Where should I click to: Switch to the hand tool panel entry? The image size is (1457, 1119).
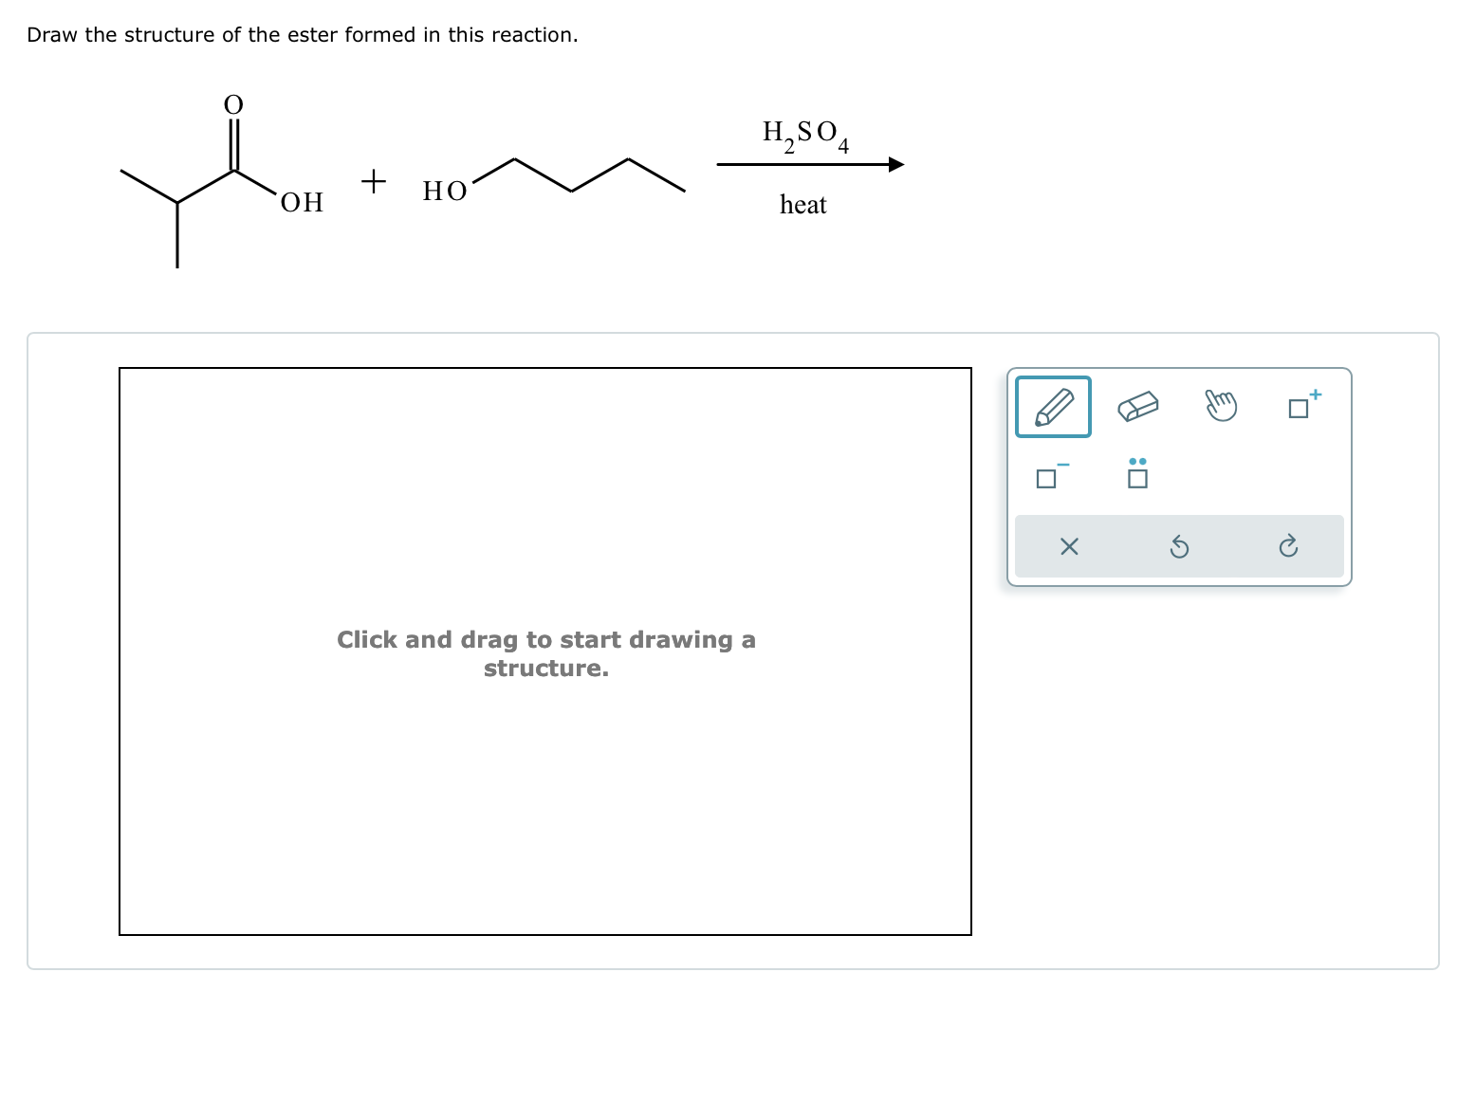(x=1222, y=406)
